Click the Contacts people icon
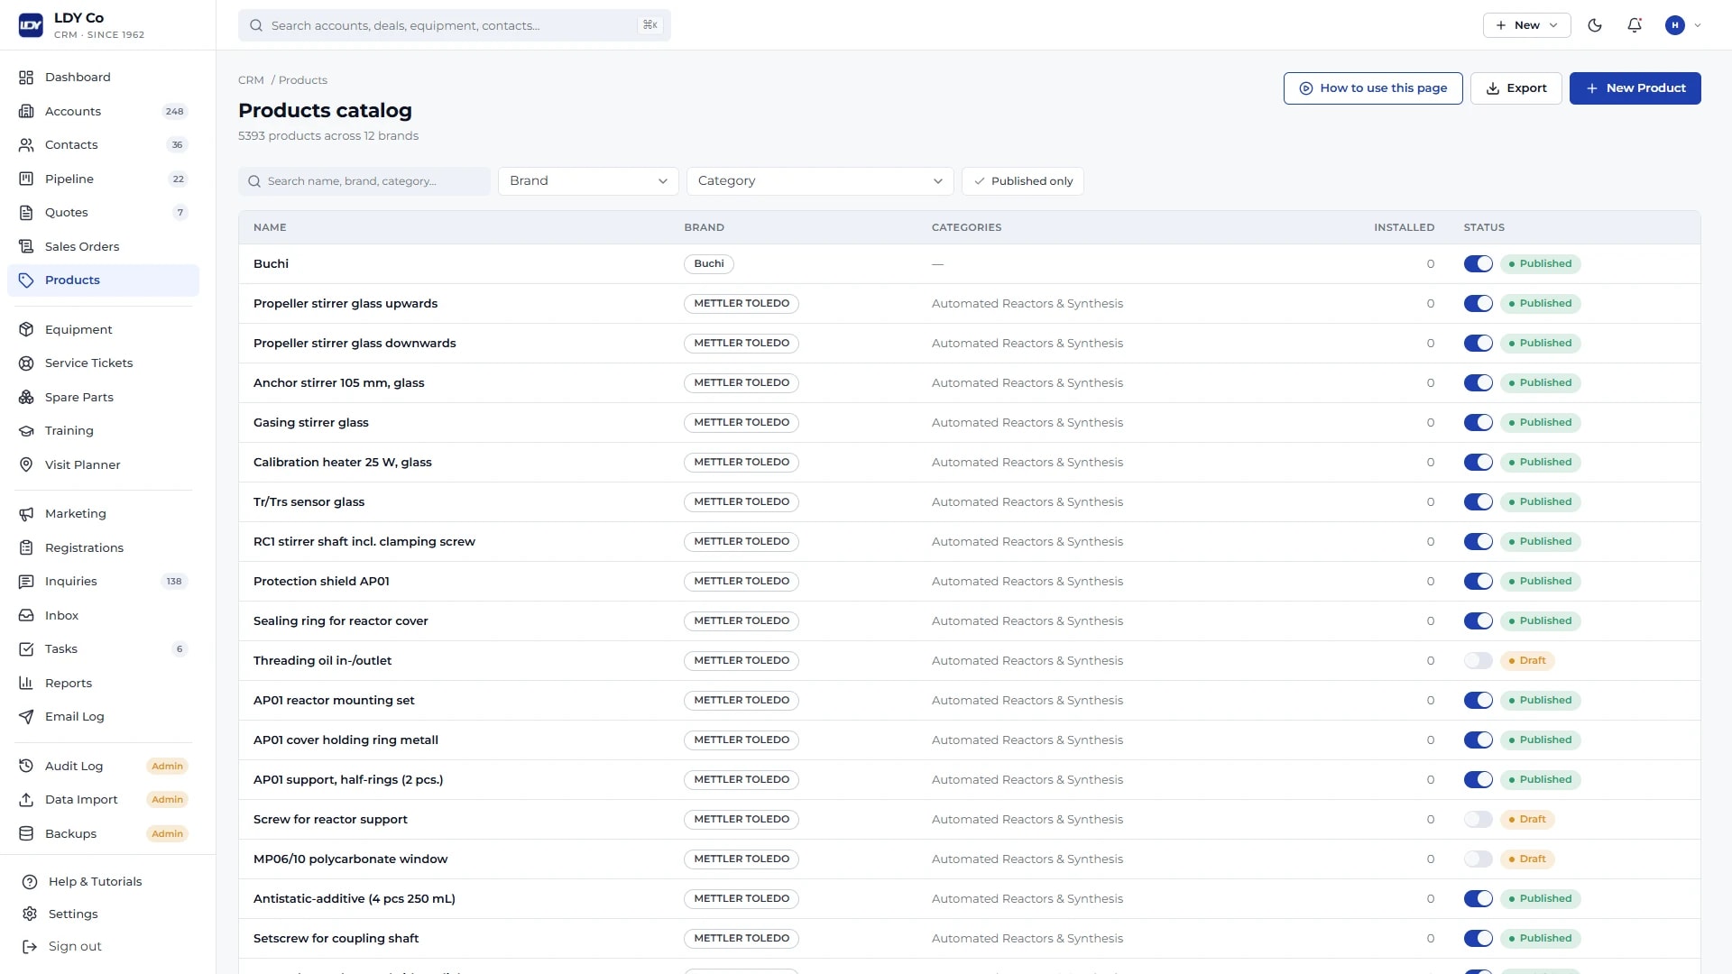 pos(26,145)
